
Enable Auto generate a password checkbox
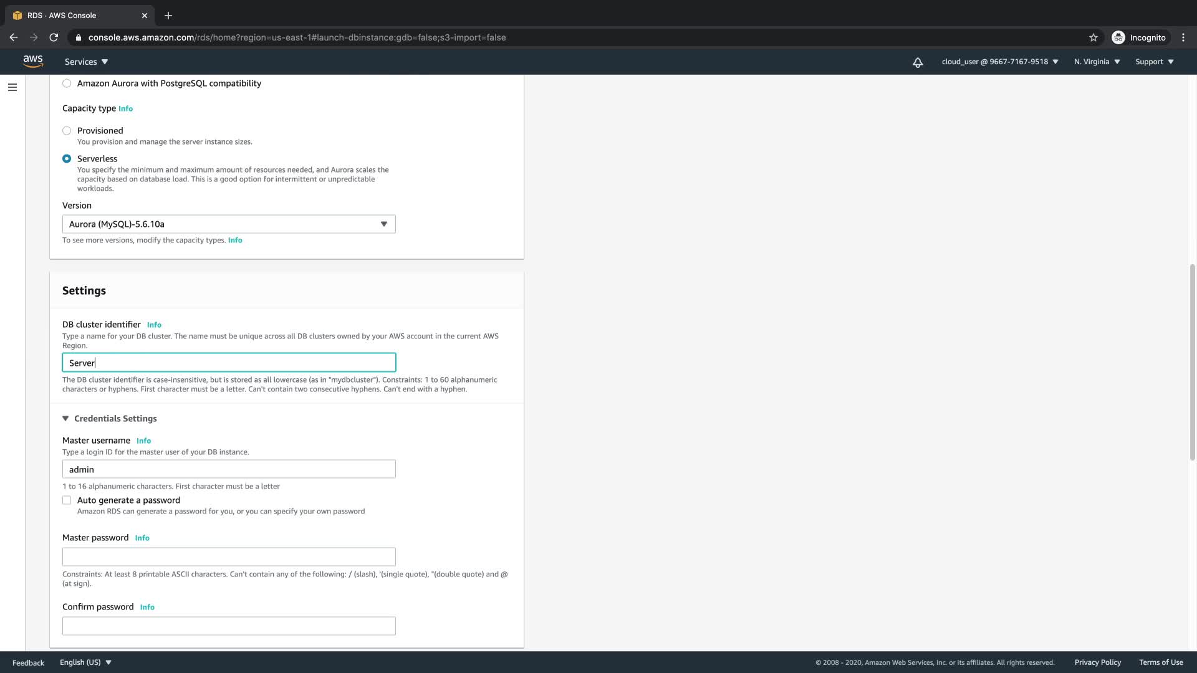click(67, 500)
